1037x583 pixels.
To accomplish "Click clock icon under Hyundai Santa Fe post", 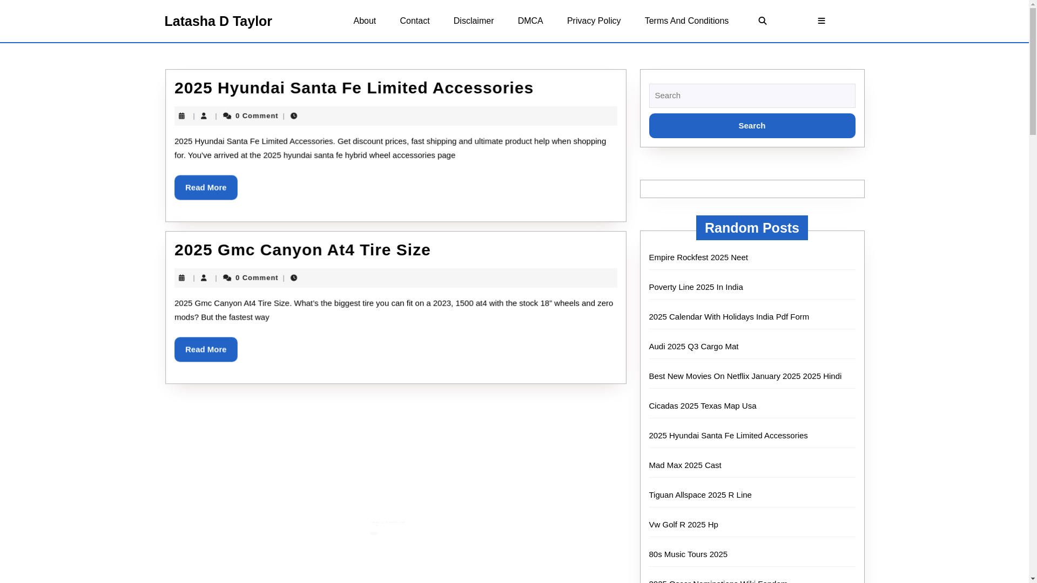I will (x=294, y=116).
